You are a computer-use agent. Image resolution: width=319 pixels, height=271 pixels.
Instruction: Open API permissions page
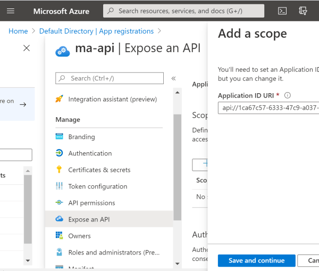tap(91, 203)
